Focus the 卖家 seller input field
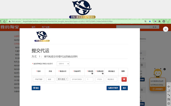The width and height of the screenshot is (171, 106). click(50, 79)
